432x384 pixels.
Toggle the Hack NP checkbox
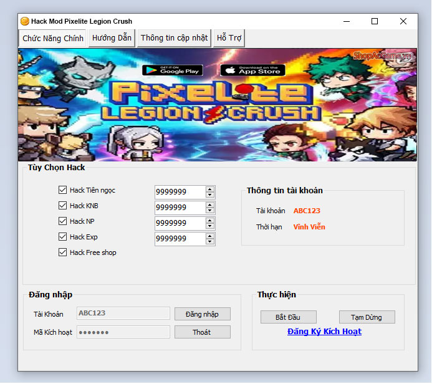point(62,221)
